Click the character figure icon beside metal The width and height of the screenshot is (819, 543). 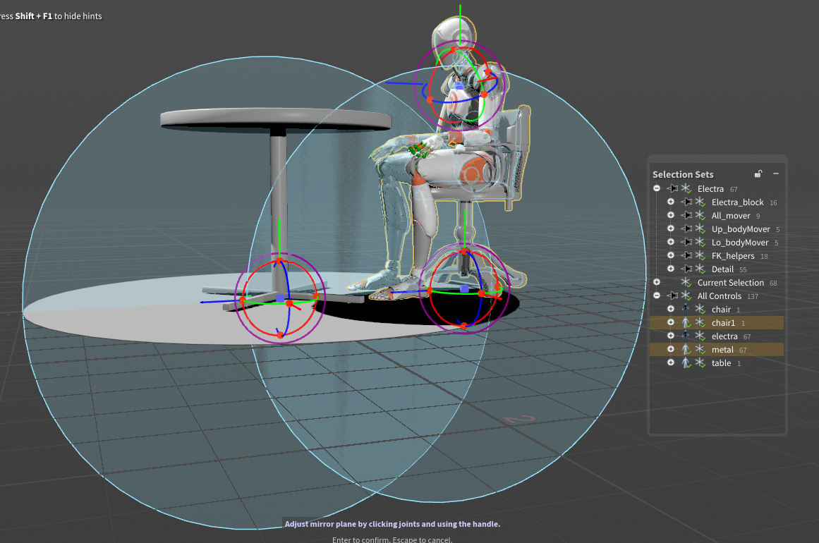pos(686,349)
